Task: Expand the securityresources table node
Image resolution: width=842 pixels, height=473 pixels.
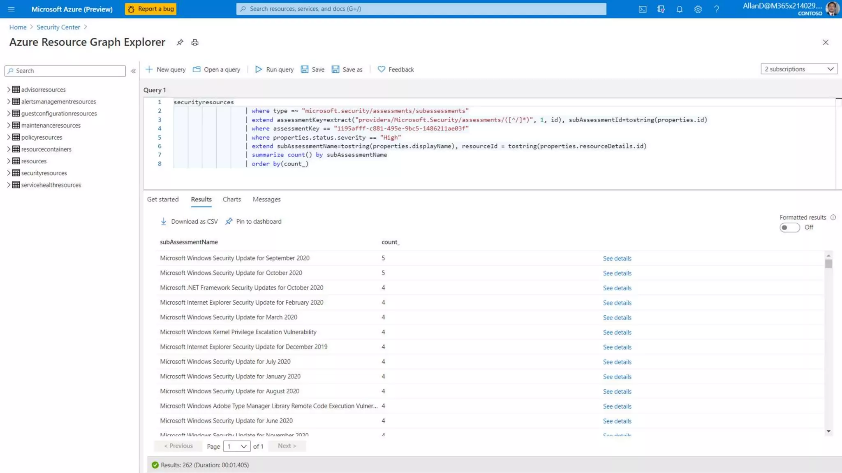Action: (8, 173)
